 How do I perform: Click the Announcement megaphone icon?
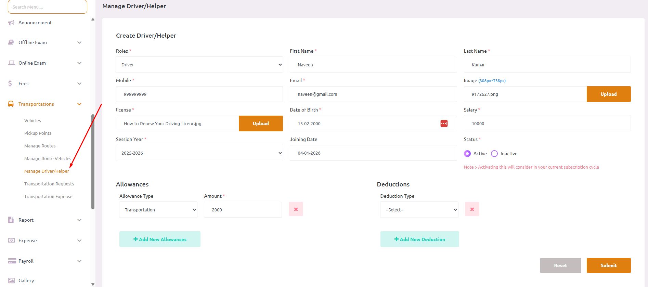11,23
